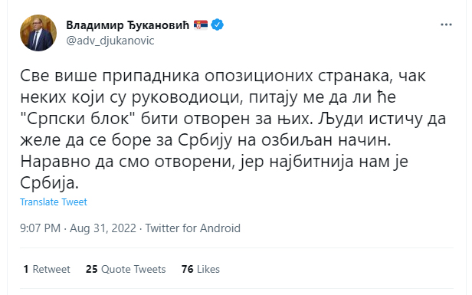
Task: Click the Aug 31, 2022 date
Action: (103, 228)
